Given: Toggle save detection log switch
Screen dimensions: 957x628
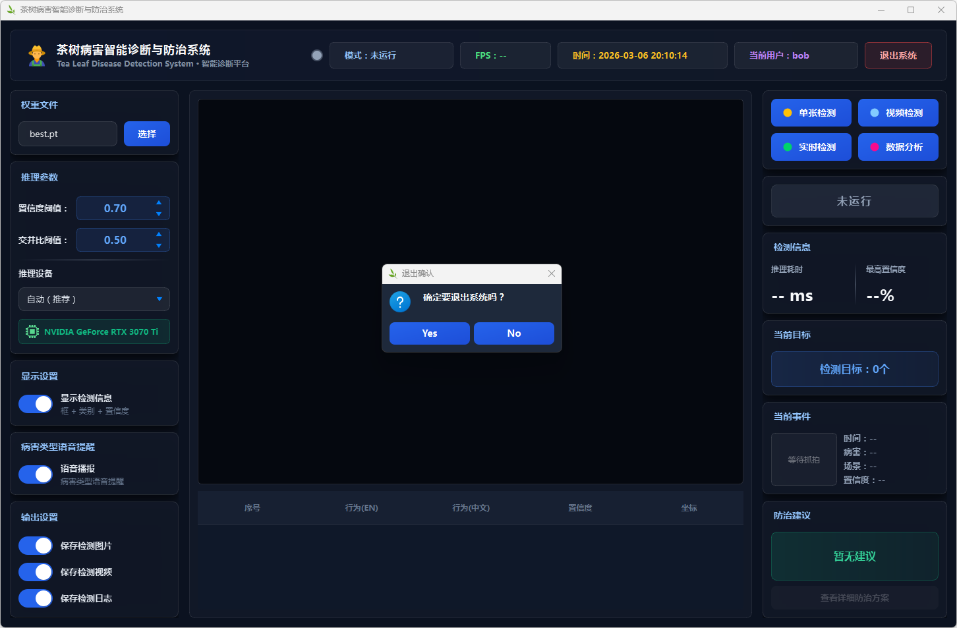Looking at the screenshot, I should click(36, 598).
